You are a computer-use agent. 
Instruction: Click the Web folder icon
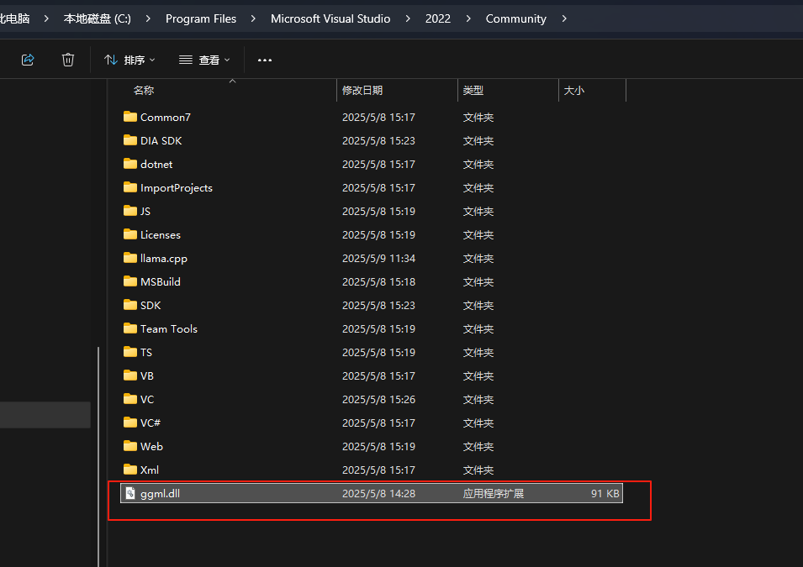click(130, 446)
